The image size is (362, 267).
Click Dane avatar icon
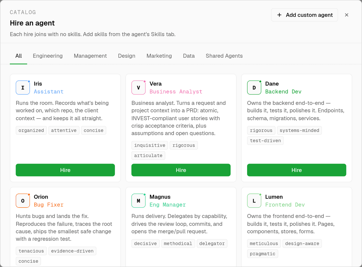coord(254,88)
